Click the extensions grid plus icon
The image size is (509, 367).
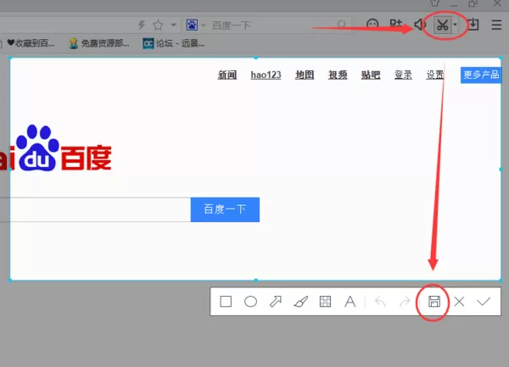[395, 24]
